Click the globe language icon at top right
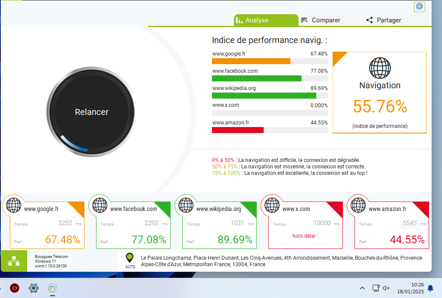442x298 pixels. (420, 6)
